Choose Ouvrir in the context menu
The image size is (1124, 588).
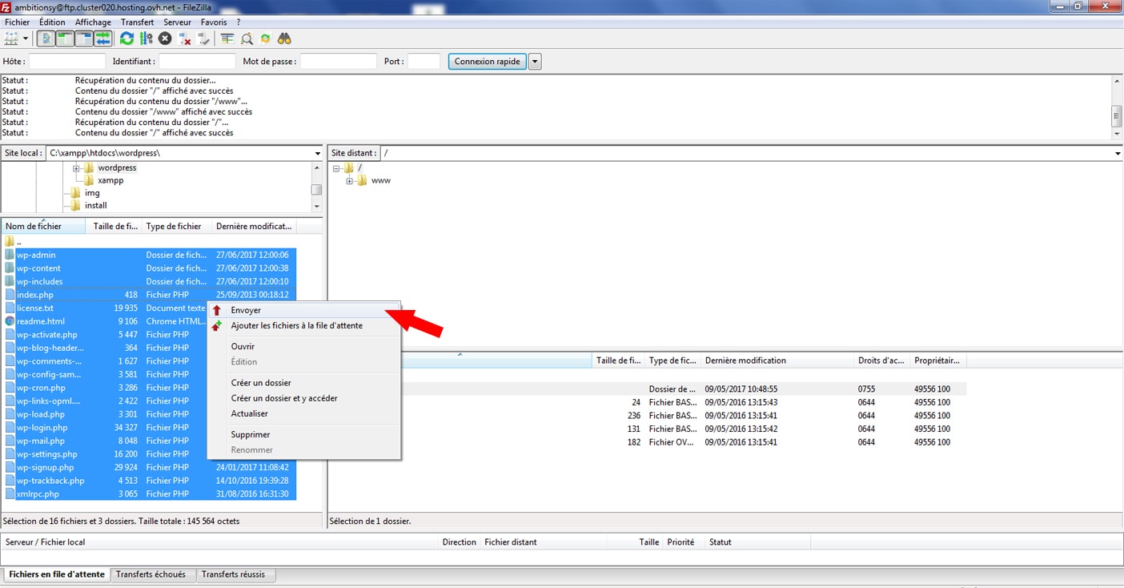(304, 346)
